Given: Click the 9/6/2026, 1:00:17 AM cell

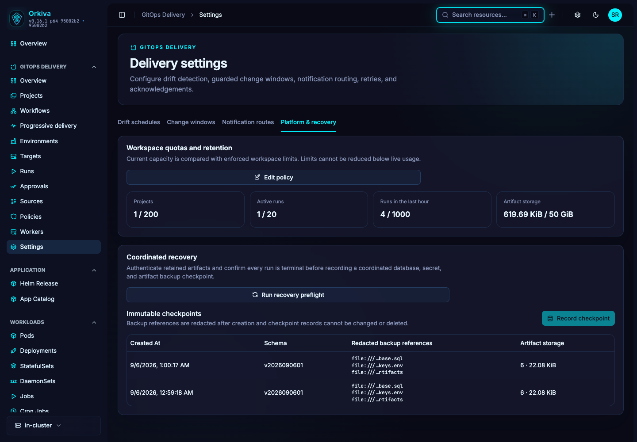Looking at the screenshot, I should [x=160, y=365].
